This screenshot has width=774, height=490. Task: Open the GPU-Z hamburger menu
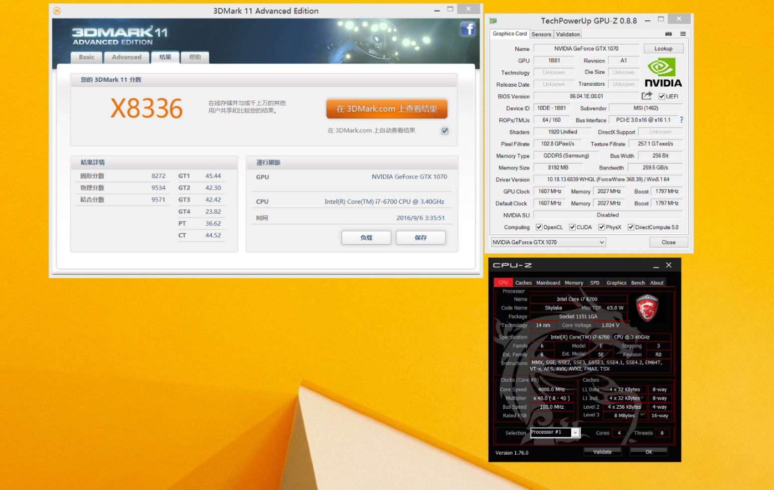point(683,34)
